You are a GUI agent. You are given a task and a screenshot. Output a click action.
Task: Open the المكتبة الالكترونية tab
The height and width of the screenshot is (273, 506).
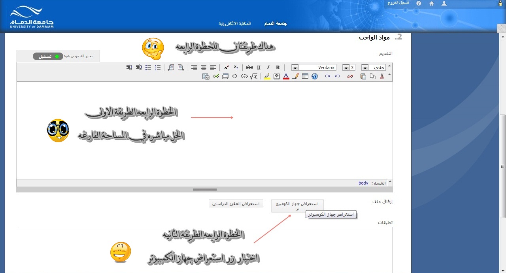click(x=235, y=24)
